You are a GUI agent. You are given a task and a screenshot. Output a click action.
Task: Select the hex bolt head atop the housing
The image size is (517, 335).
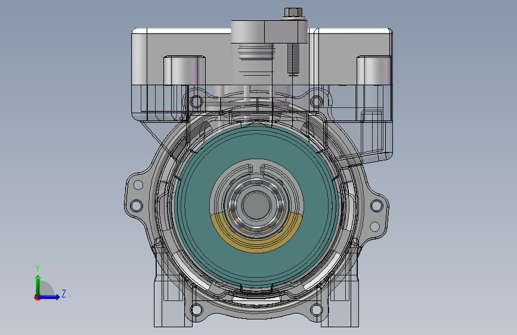click(x=293, y=13)
